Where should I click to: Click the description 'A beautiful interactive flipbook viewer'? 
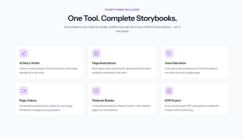click(121, 108)
